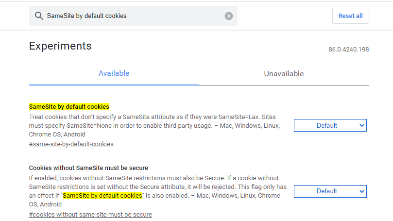The height and width of the screenshot is (221, 393).
Task: Open the #cookies-without-same-site-must-be-secure anchor link
Action: click(90, 215)
